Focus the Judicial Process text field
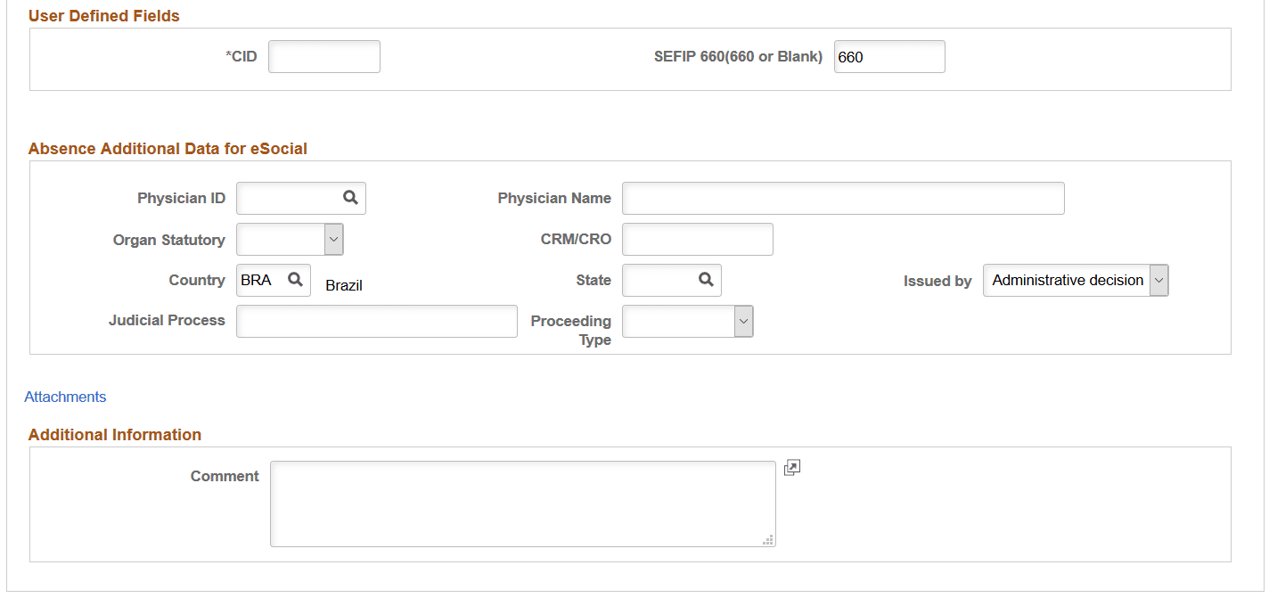Viewport: 1269px width, 598px height. coord(376,322)
